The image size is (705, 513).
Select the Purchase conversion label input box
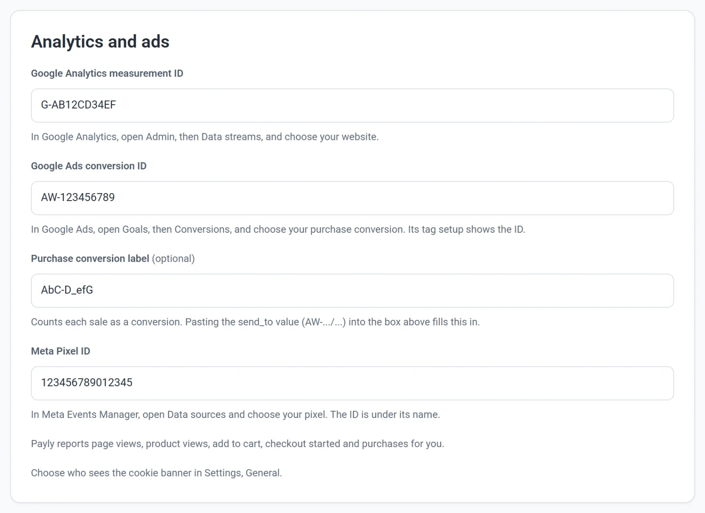pos(352,291)
